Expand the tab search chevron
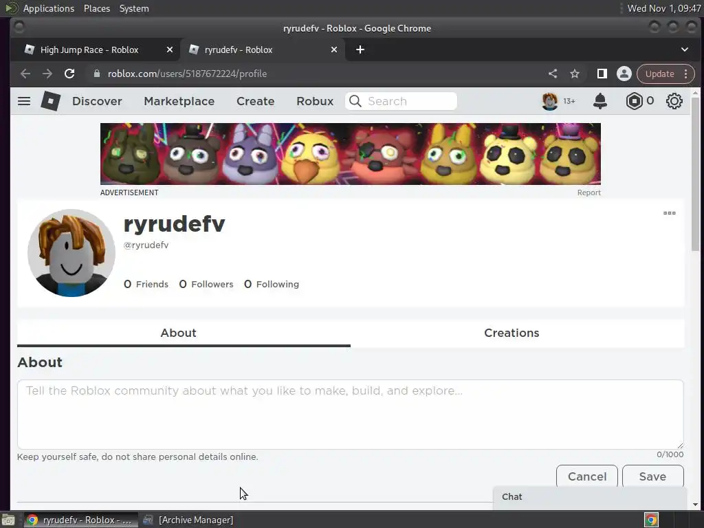 (x=685, y=49)
